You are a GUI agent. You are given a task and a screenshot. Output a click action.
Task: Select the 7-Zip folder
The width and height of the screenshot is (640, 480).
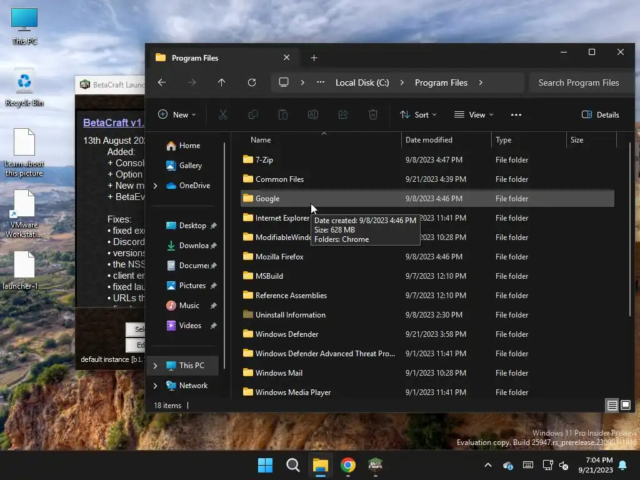[427, 160]
